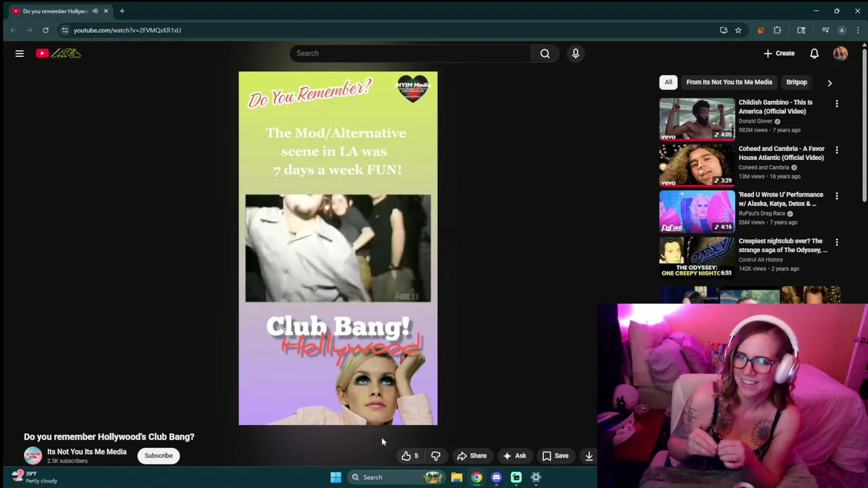This screenshot has width=868, height=488.
Task: Open the YouTube hamburger guide menu
Action: tap(20, 54)
